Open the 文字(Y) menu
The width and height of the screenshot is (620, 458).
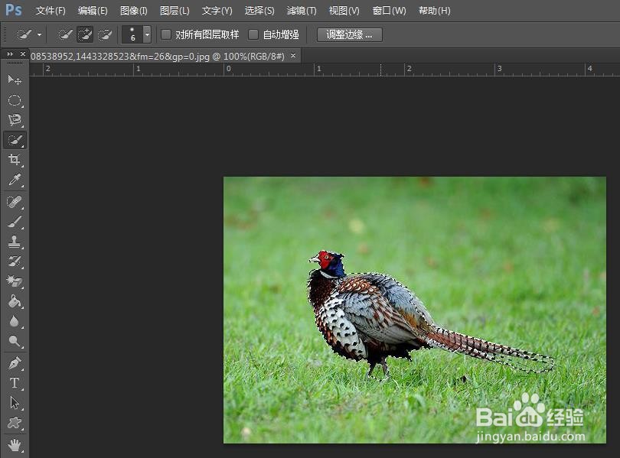217,11
